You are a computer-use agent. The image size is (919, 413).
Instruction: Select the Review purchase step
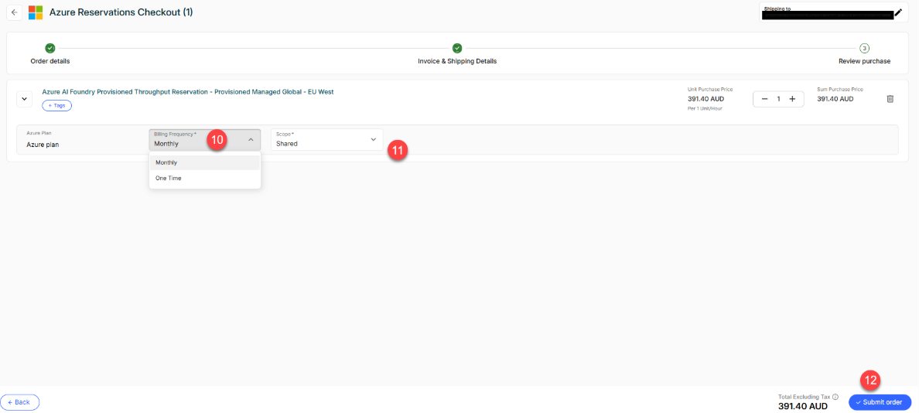tap(865, 54)
